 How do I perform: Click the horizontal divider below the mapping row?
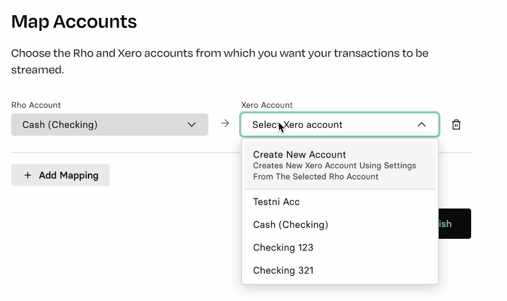coord(127,152)
